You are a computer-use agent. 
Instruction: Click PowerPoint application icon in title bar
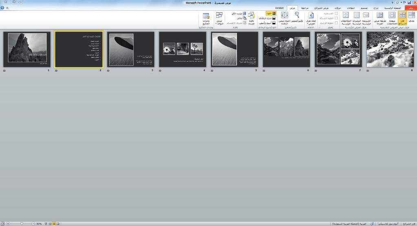(415, 2)
